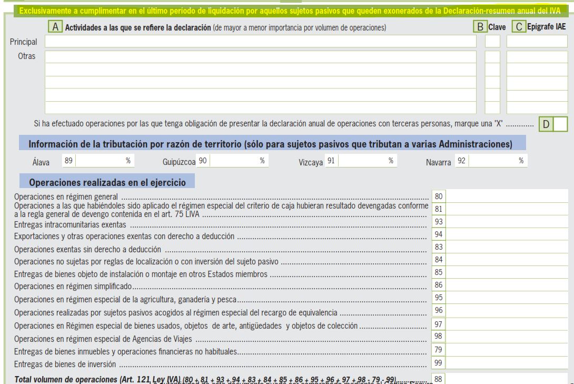Image resolution: width=574 pixels, height=384 pixels.
Task: Click the green 'Exclusivamente a cumplimentar' banner text
Action: (290, 11)
